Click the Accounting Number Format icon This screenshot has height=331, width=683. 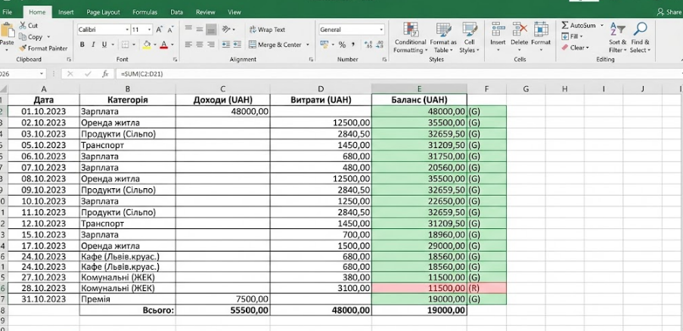pos(324,45)
